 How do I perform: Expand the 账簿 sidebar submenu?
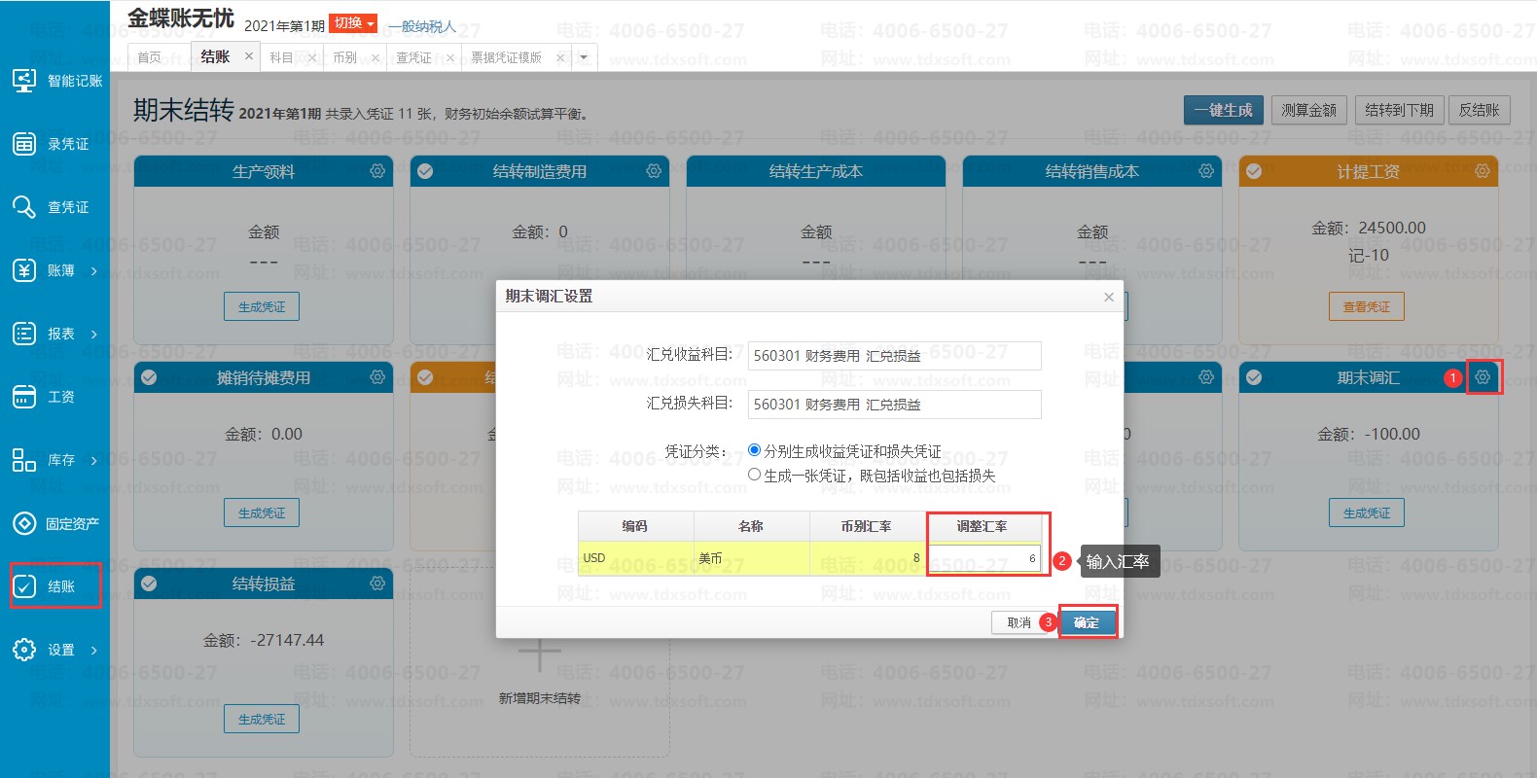[x=93, y=270]
